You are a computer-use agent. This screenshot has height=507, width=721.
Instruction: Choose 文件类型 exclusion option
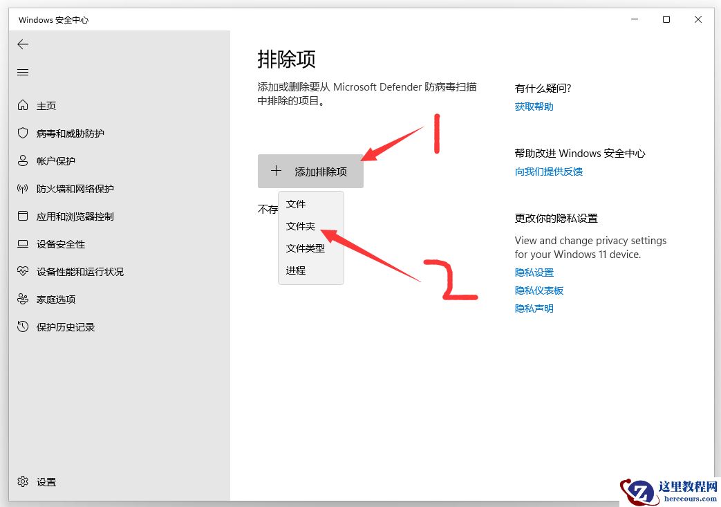(305, 248)
